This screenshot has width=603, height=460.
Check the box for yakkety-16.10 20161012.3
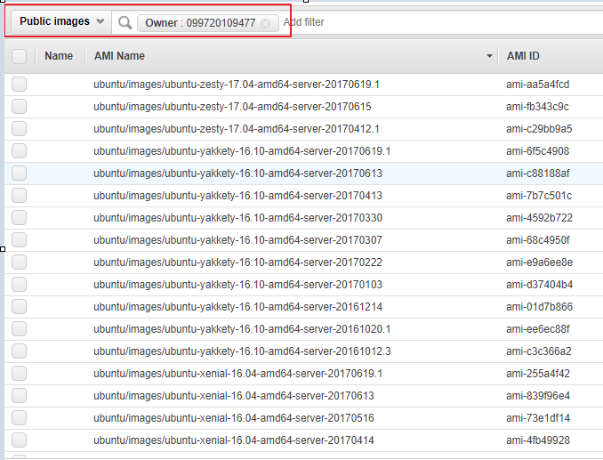pyautogui.click(x=19, y=351)
